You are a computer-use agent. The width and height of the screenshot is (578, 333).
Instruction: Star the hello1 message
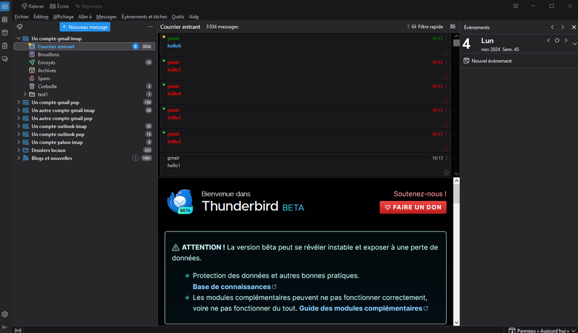[x=446, y=172]
